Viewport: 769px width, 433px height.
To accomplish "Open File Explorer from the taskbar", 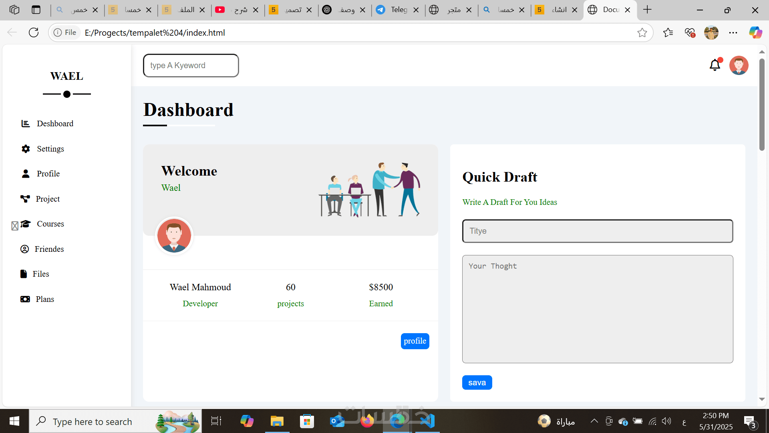I will (x=277, y=421).
